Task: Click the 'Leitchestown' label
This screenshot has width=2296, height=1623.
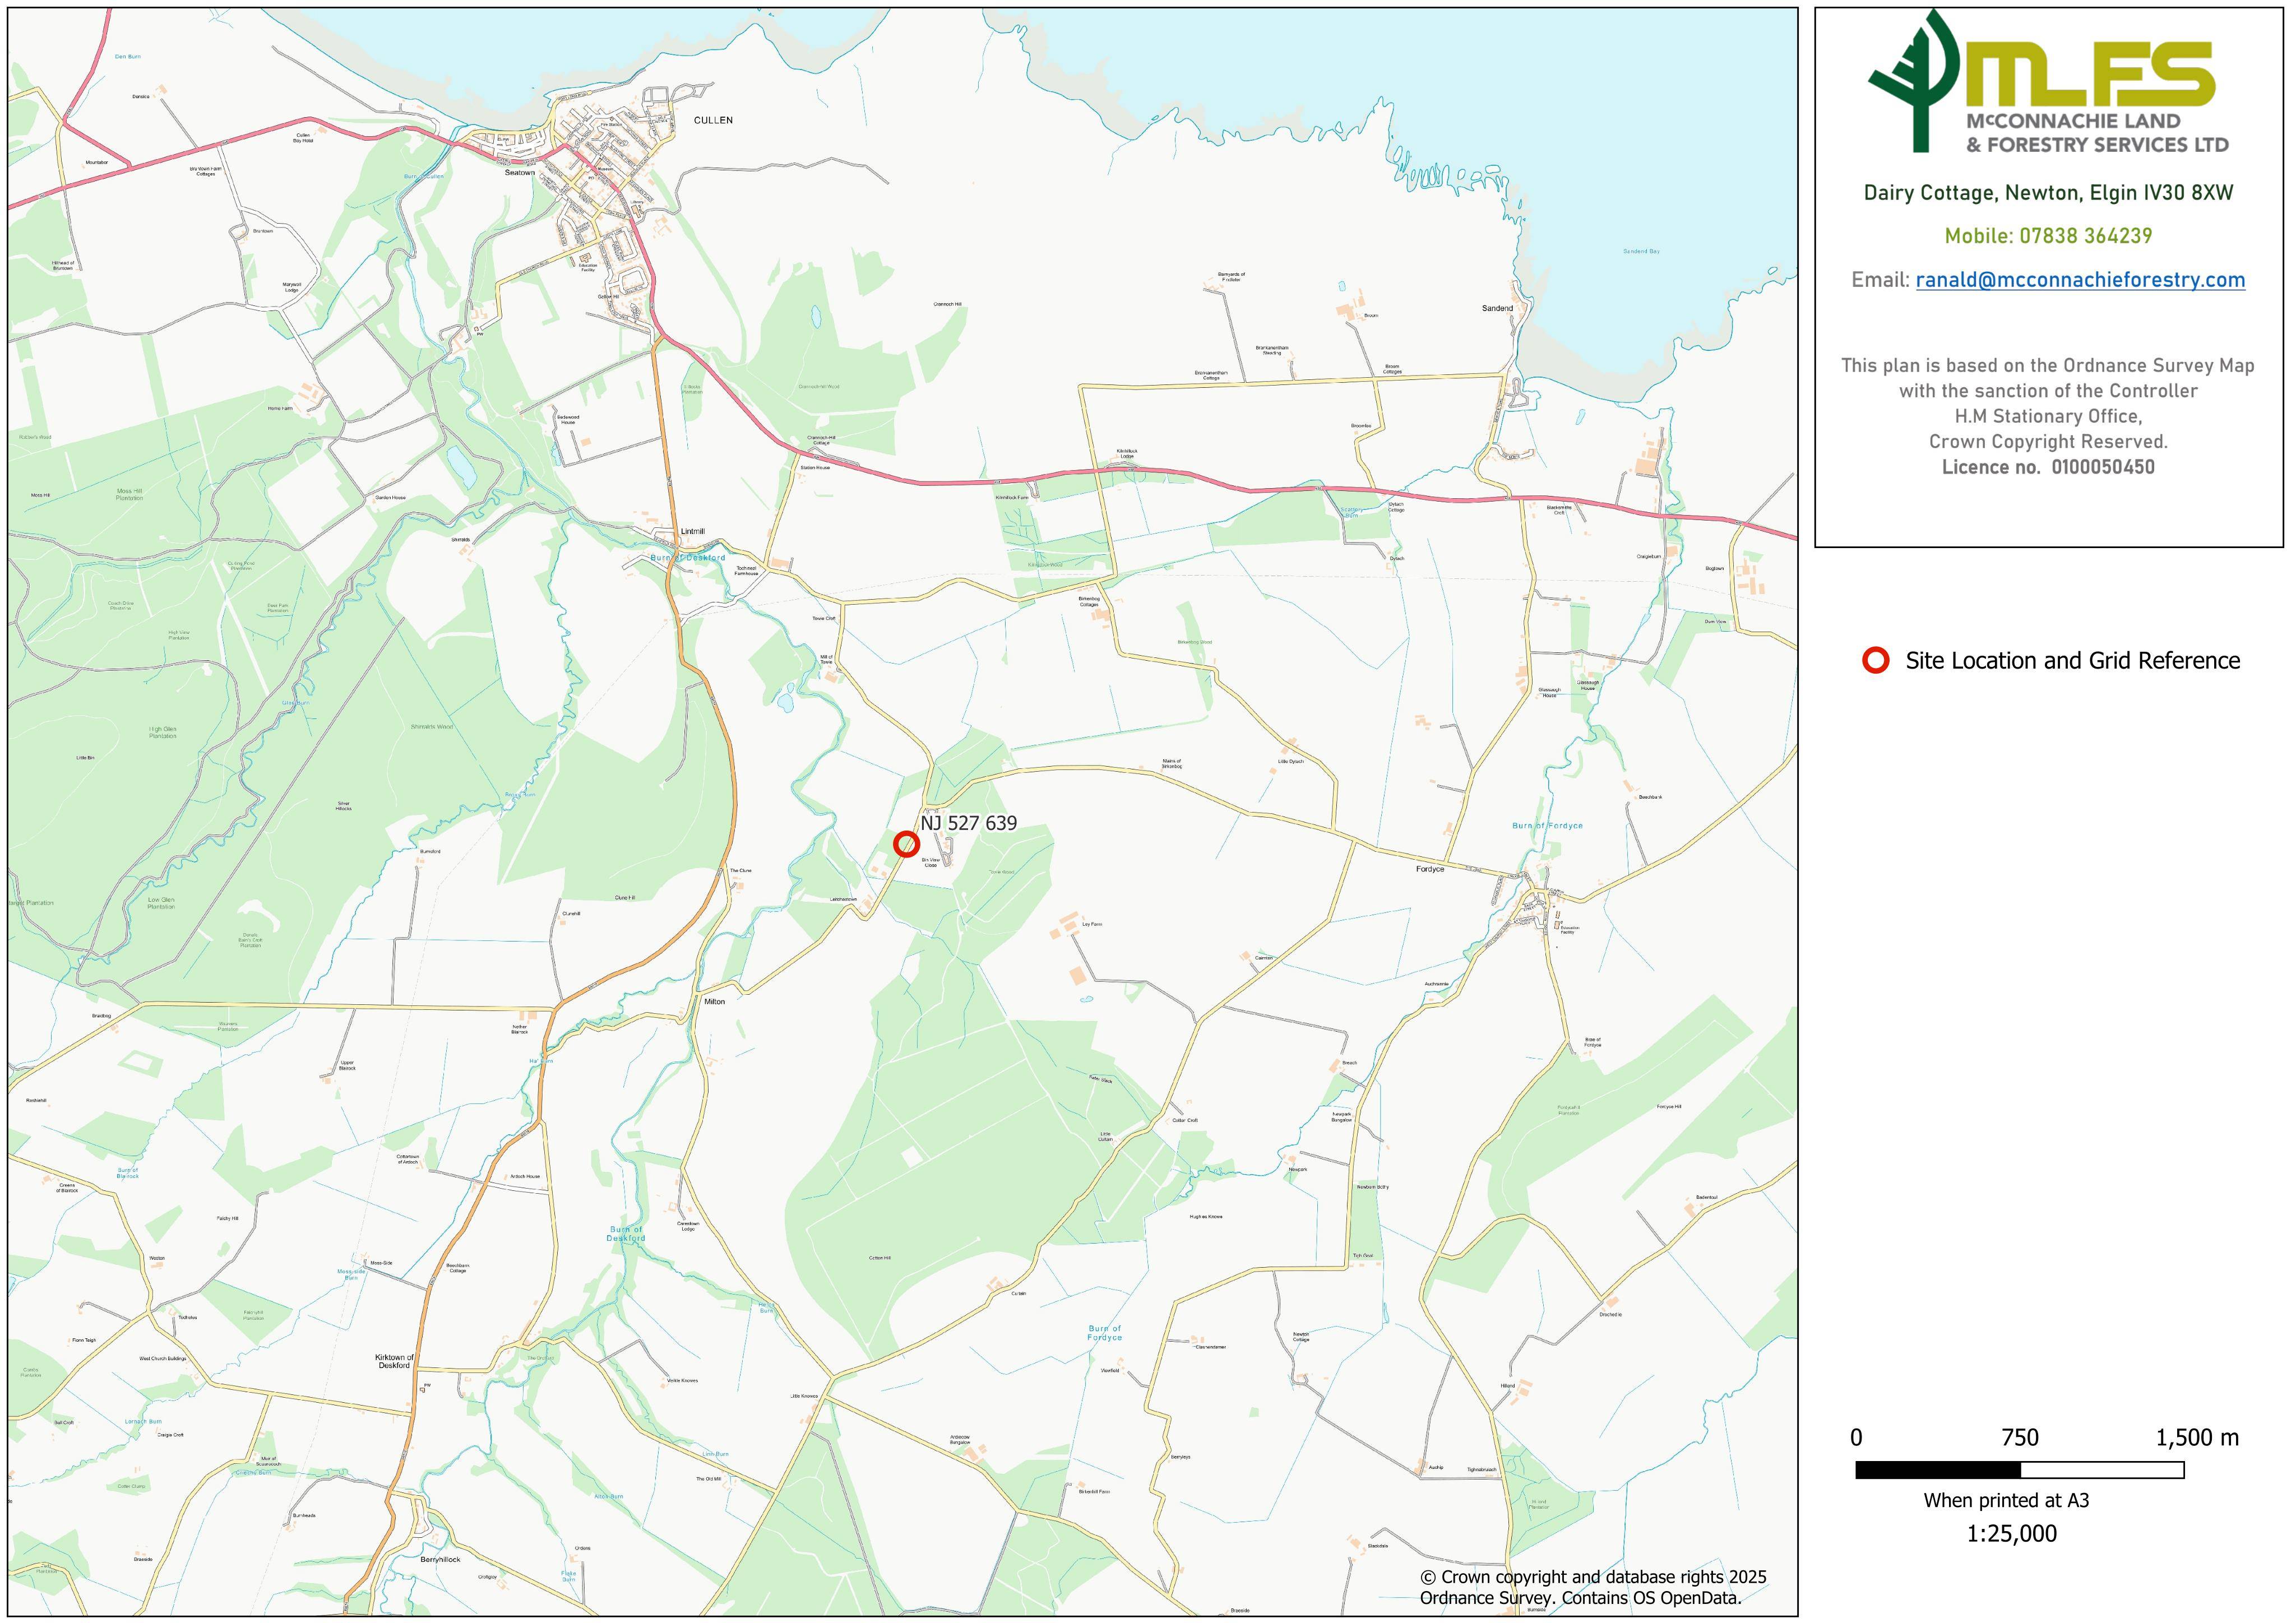Action: coord(843,899)
